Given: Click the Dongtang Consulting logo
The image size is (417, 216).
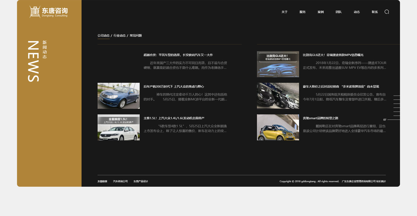Looking at the screenshot, I should [49, 12].
